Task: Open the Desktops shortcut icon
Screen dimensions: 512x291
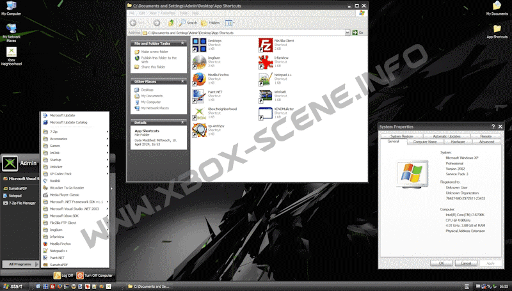Action: [x=199, y=45]
